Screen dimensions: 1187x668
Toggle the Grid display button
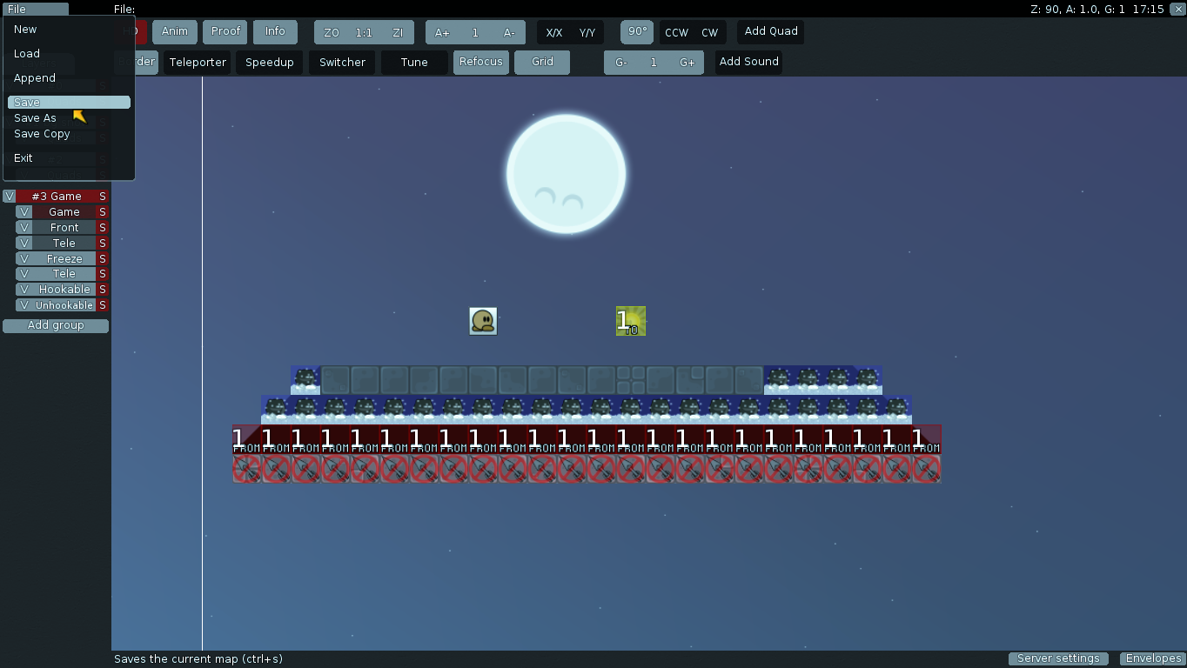point(542,62)
